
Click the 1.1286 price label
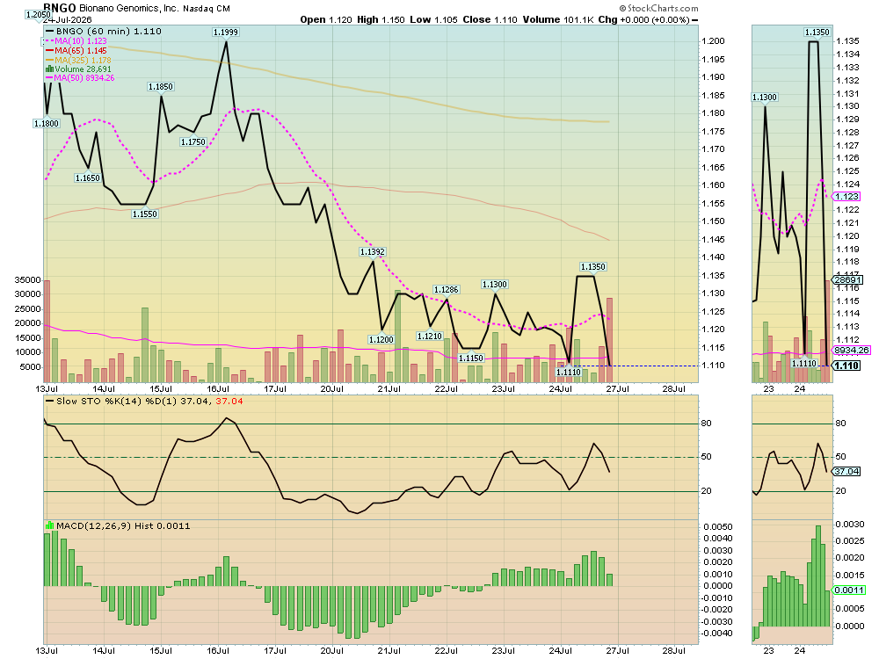tap(447, 289)
